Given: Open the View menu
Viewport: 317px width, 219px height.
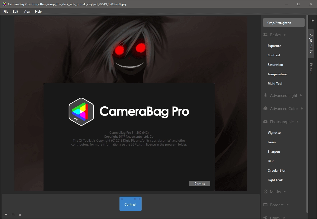Looking at the screenshot, I should click(27, 12).
